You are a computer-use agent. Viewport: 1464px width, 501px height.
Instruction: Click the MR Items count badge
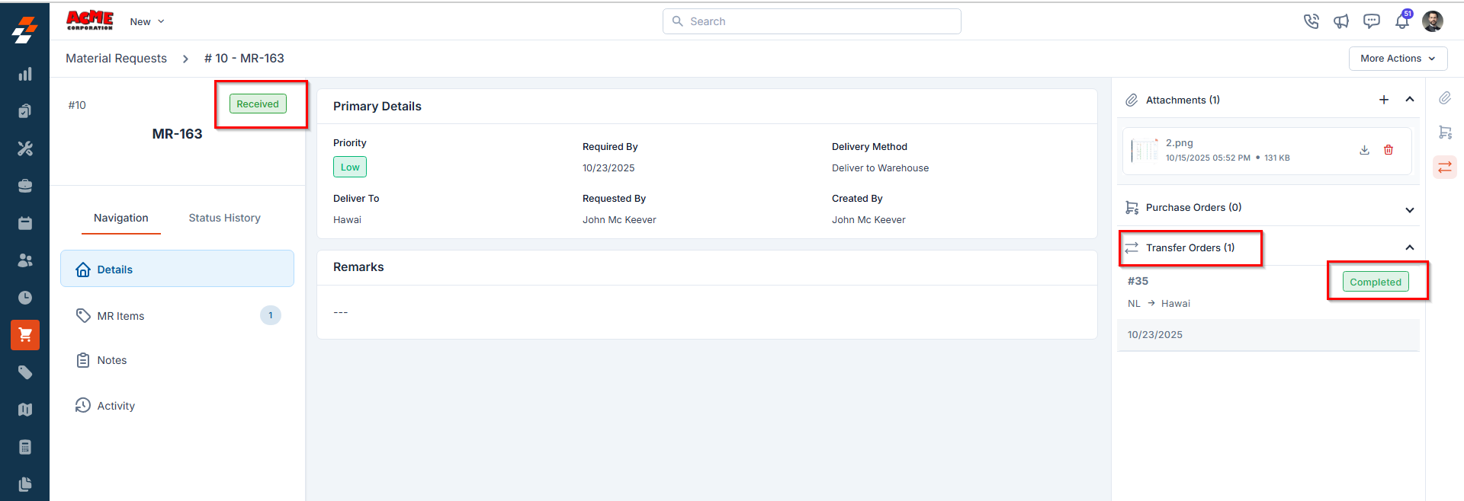271,315
